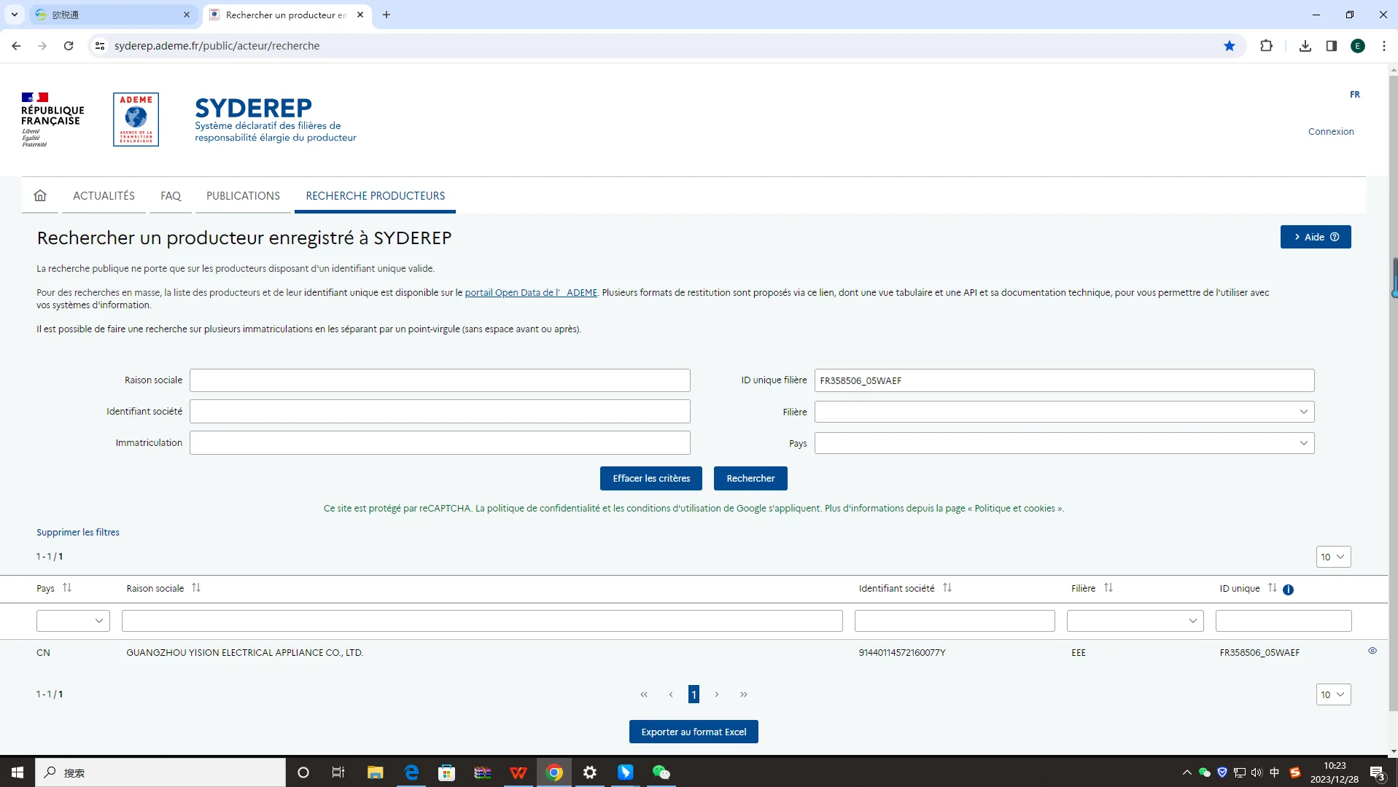Click the home icon in navigation bar
Screen dimensions: 1398x787
tap(40, 195)
